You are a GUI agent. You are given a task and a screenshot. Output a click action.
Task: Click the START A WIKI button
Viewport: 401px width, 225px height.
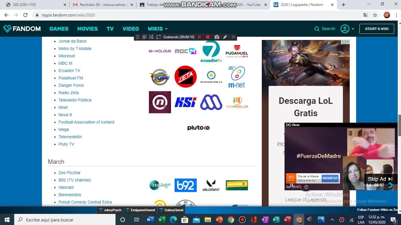point(377,29)
